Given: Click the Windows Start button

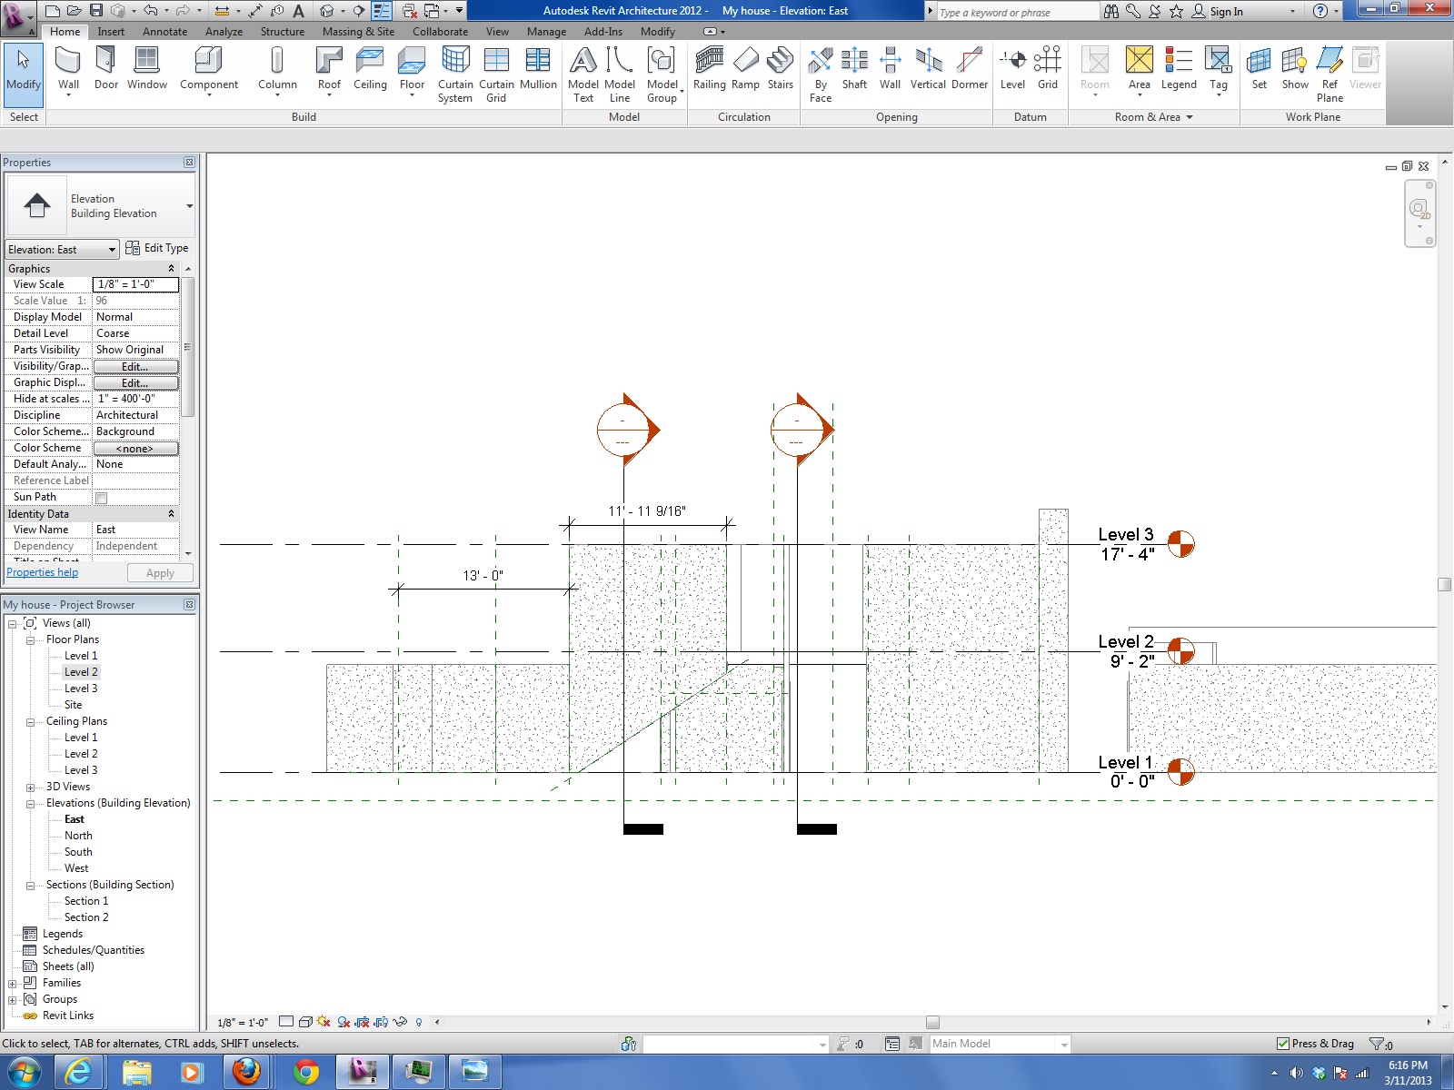Looking at the screenshot, I should (23, 1072).
